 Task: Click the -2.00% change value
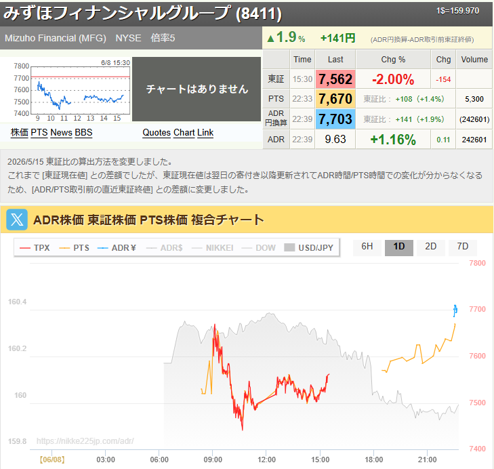pyautogui.click(x=393, y=79)
